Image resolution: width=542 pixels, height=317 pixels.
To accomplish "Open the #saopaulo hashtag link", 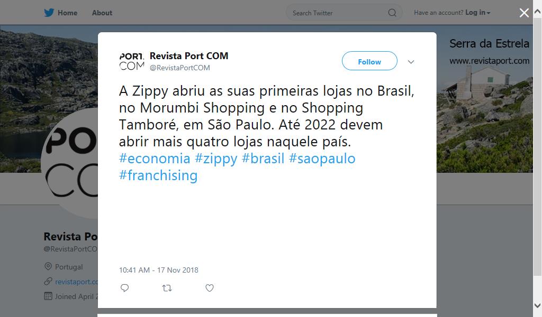I will [x=322, y=158].
